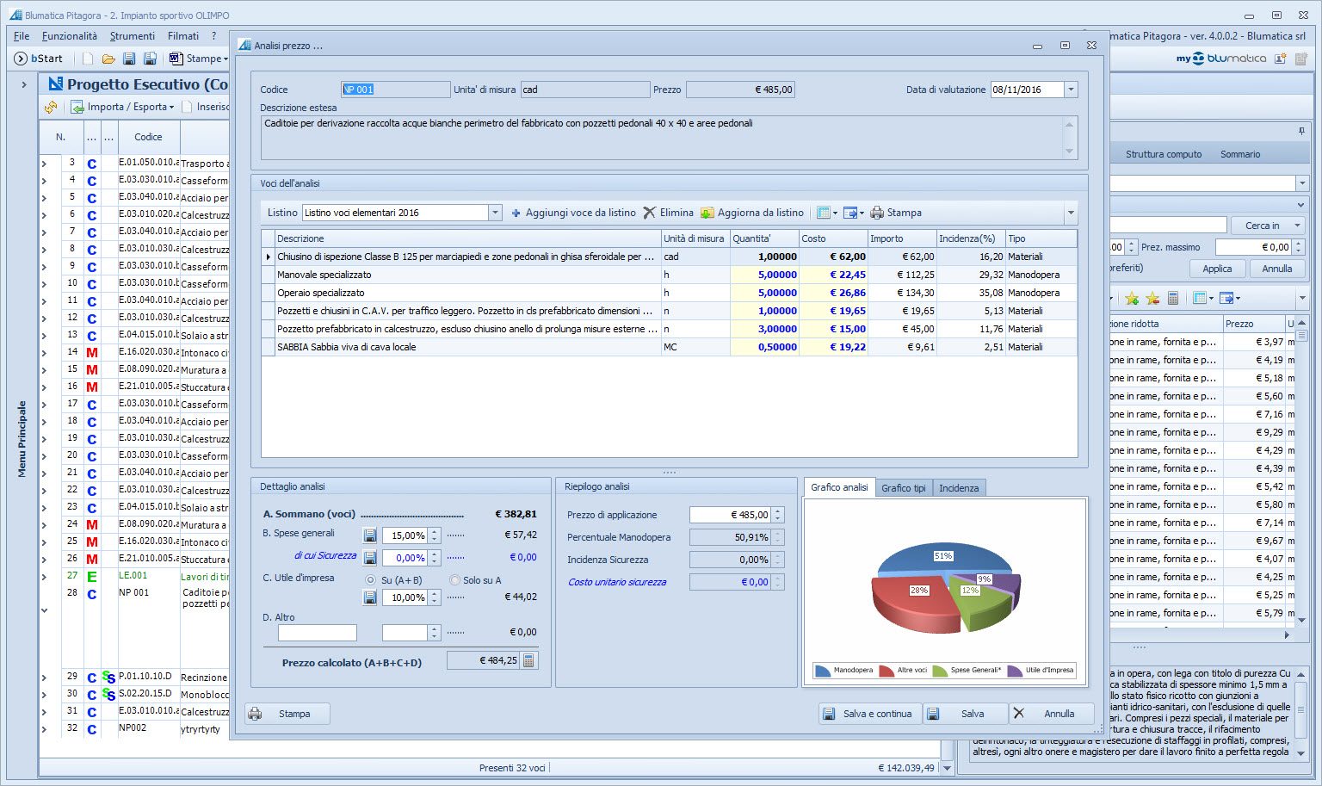Click Aggiorna da listino icon
Screen dimensions: 1322x786
[x=707, y=213]
